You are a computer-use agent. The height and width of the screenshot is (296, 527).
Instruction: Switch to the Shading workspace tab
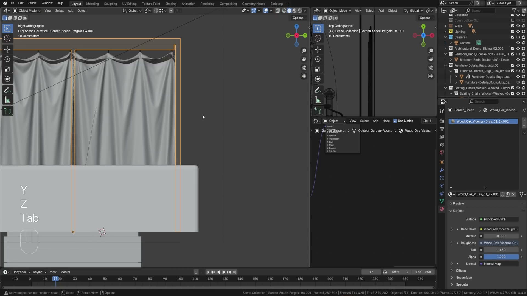[171, 4]
